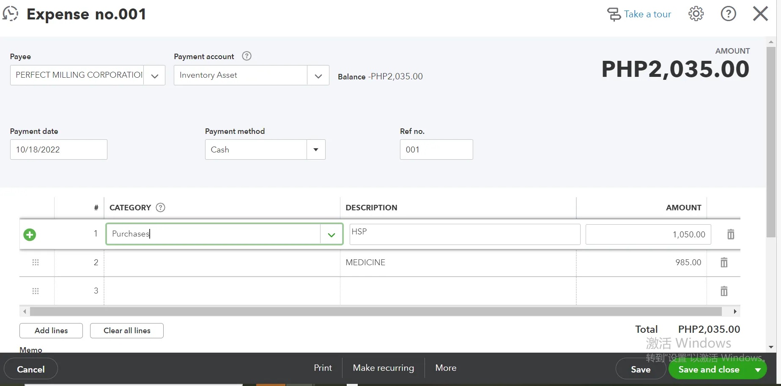The width and height of the screenshot is (781, 386).
Task: Click green plus icon on line 1
Action: pos(30,234)
